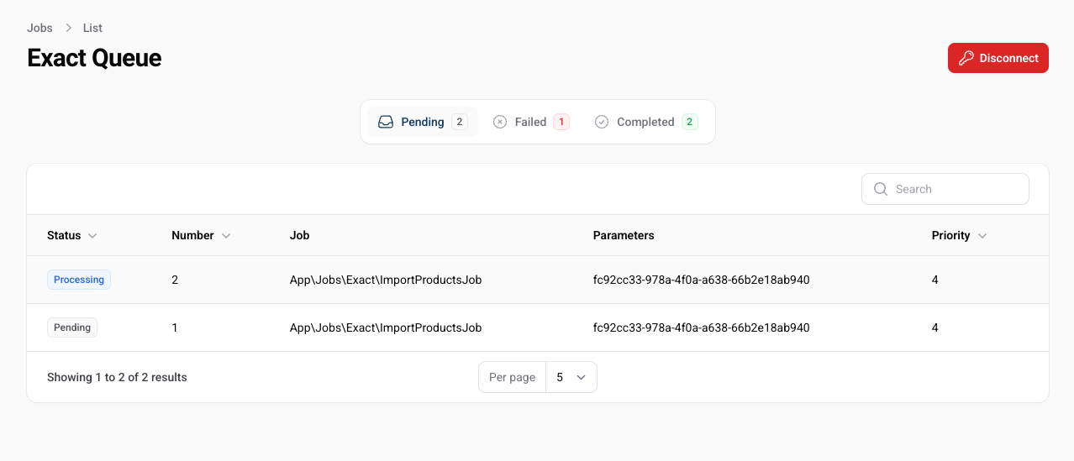The width and height of the screenshot is (1074, 461).
Task: Click ImportProductsJob name in the Processing row
Action: pos(386,280)
